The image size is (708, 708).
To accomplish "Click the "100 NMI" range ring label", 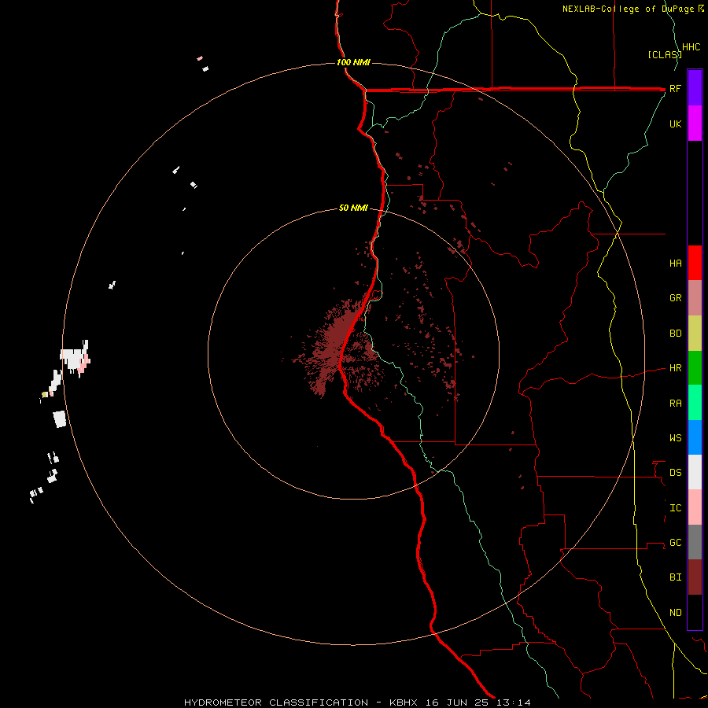I will click(353, 62).
